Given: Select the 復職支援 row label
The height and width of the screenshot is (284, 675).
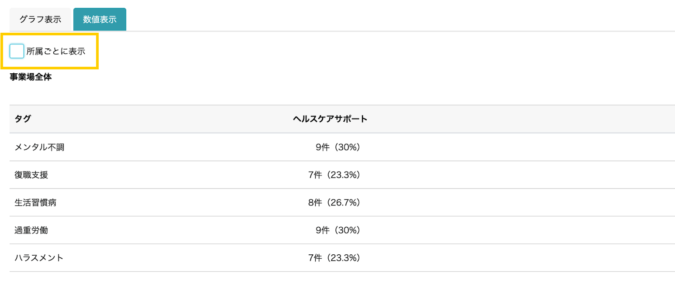Looking at the screenshot, I should point(31,175).
